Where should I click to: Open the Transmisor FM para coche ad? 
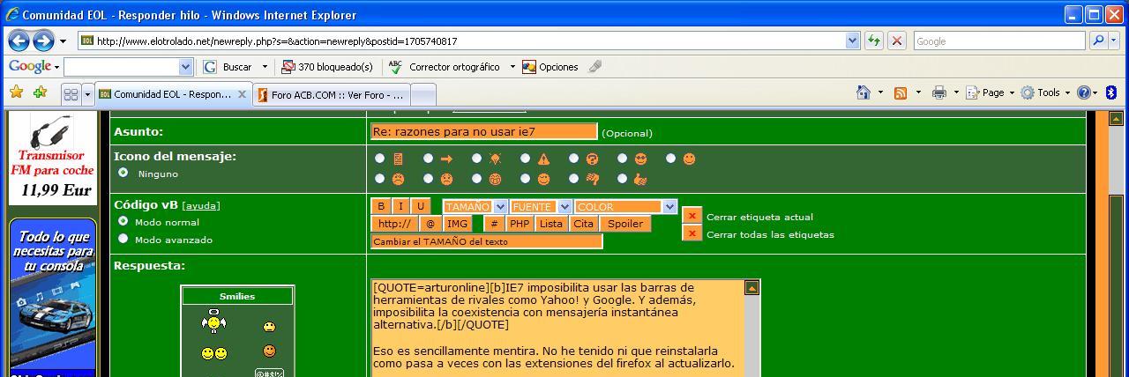click(x=52, y=159)
